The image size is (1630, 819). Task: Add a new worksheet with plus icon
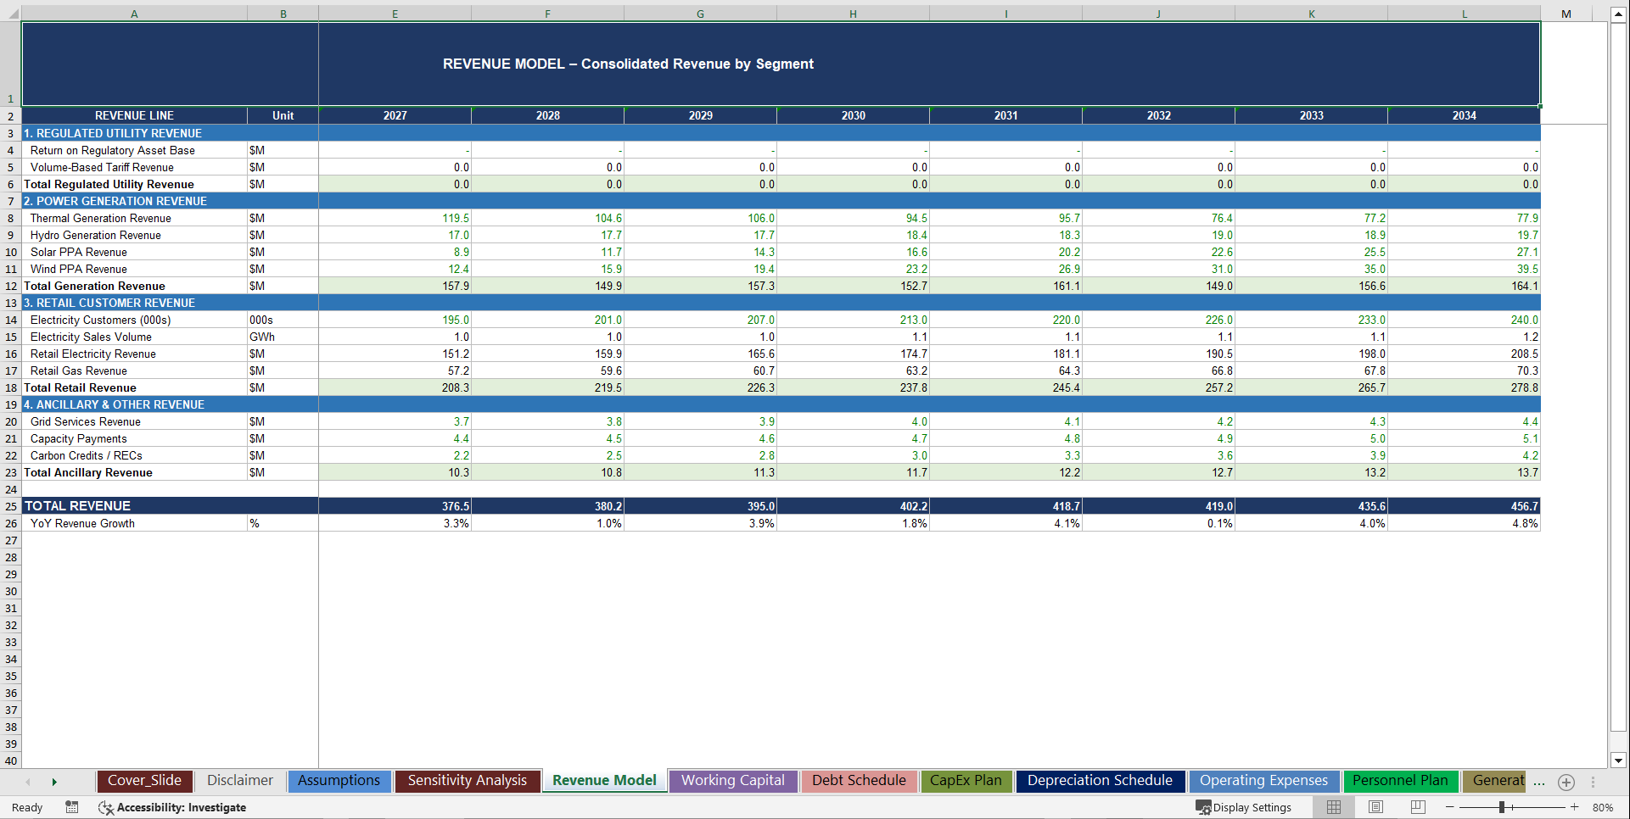click(x=1566, y=782)
